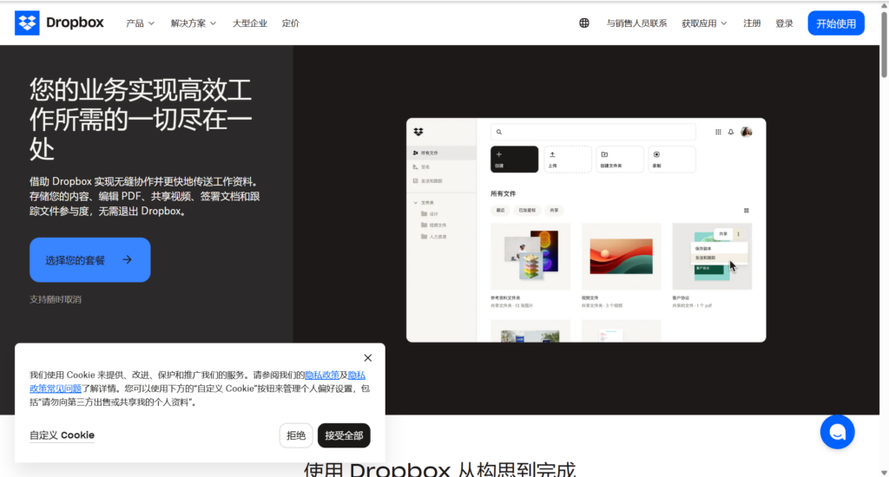Expand the 产品 dropdown menu
Image resolution: width=889 pixels, height=477 pixels.
(140, 23)
